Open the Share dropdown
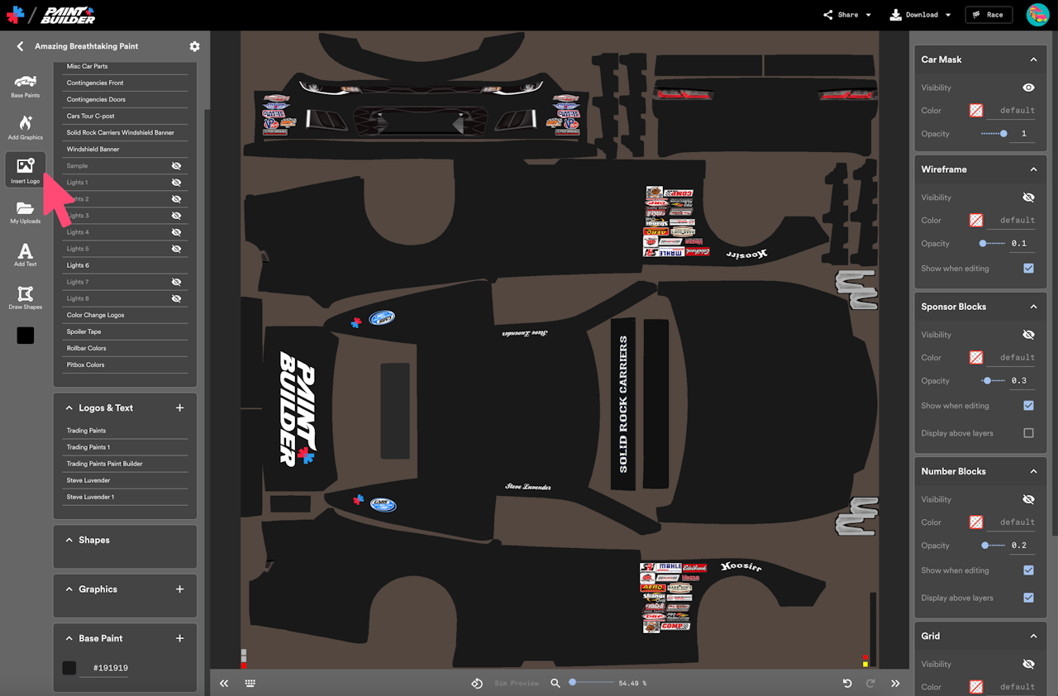 847,15
